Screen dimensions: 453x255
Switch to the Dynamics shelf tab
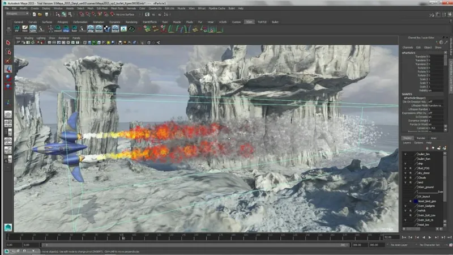pos(115,22)
